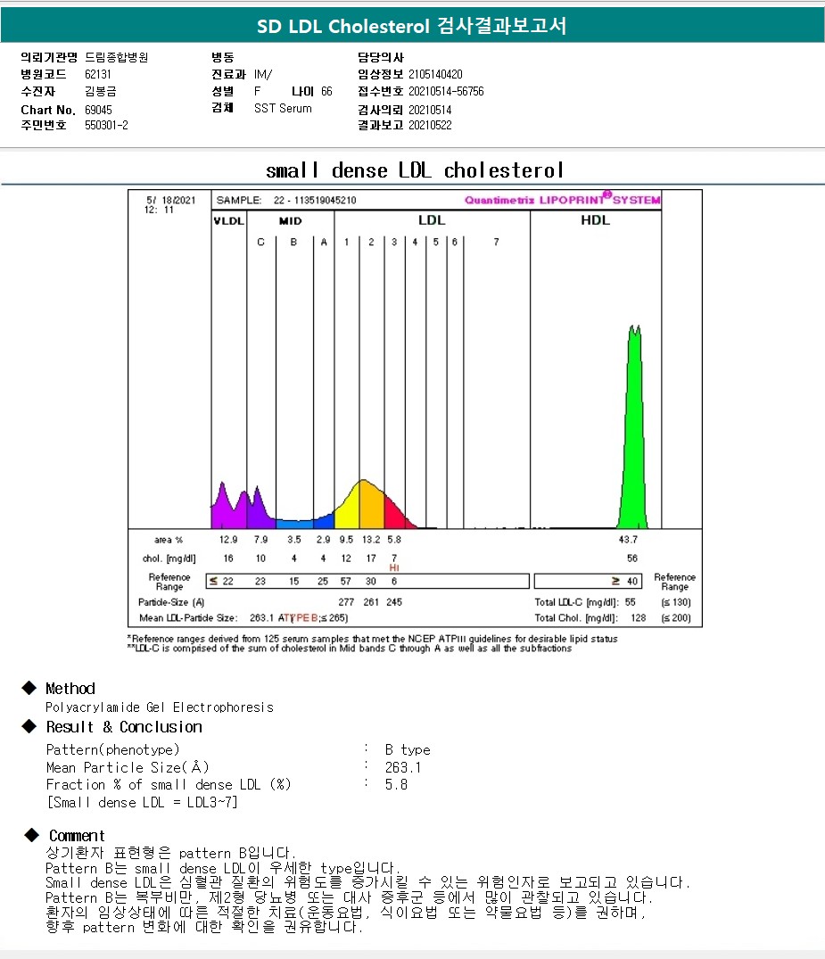Click the VLDL column header
825x959 pixels.
pos(228,220)
